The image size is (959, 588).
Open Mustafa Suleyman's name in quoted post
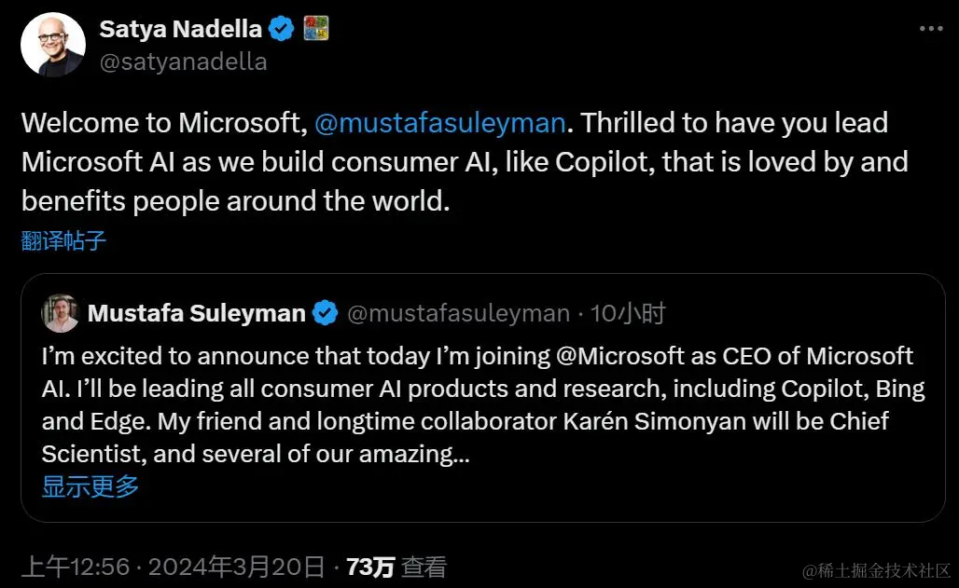[196, 313]
